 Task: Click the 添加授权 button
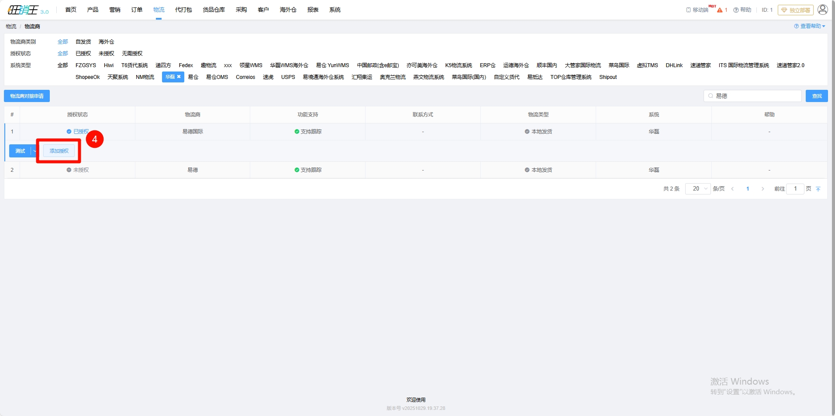pos(59,151)
